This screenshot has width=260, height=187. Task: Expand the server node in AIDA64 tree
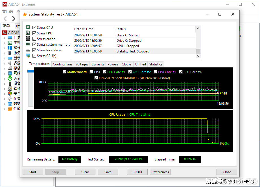[5, 53]
